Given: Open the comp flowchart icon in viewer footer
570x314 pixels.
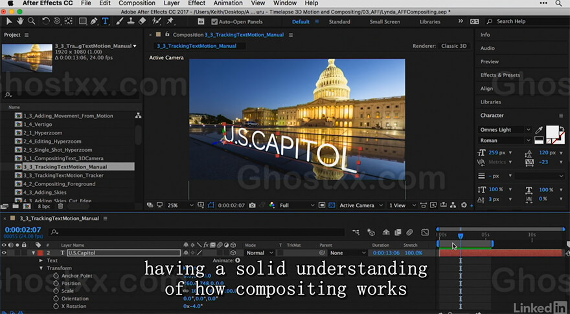Looking at the screenshot, I should click(453, 205).
